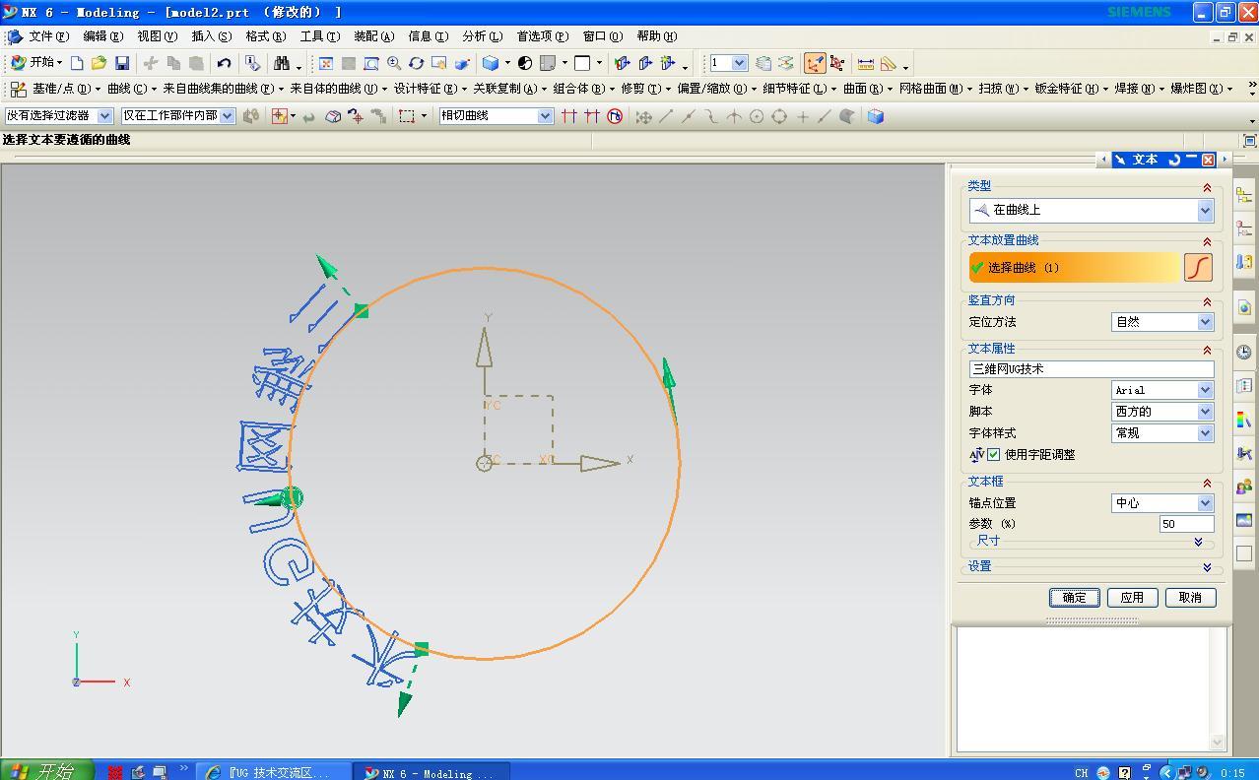
Task: Open the 相切曲线 curve rule dropdown
Action: click(x=496, y=116)
